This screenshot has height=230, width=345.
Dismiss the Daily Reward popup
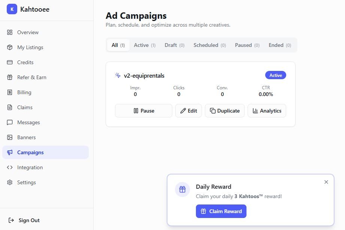[x=326, y=182]
